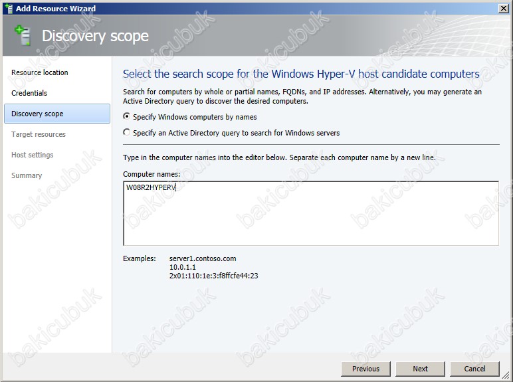Click the Previous button
The height and width of the screenshot is (382, 513).
click(x=365, y=369)
